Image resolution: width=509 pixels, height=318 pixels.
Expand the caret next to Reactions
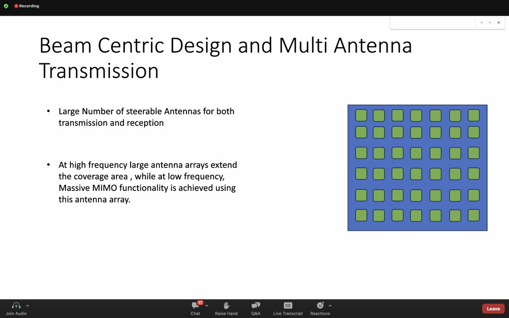pyautogui.click(x=330, y=305)
